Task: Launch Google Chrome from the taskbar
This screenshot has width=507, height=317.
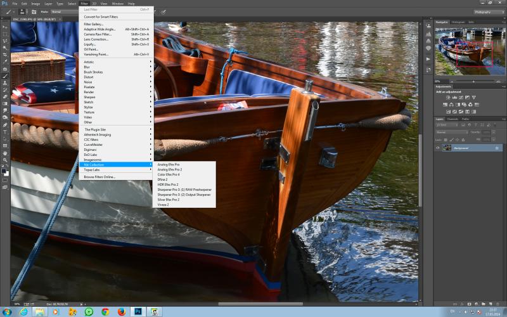Action: (x=105, y=311)
